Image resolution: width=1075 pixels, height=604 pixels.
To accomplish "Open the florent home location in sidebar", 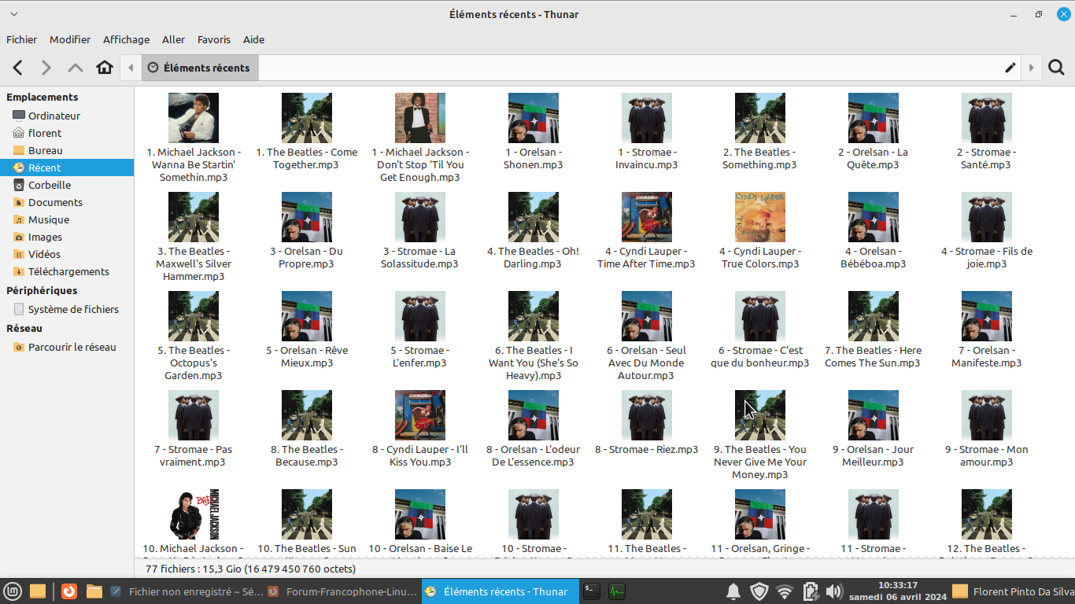I will tap(67, 133).
